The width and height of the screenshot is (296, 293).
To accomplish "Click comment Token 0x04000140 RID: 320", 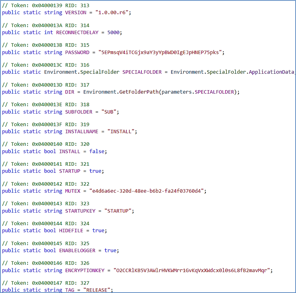I will pyautogui.click(x=46, y=144).
